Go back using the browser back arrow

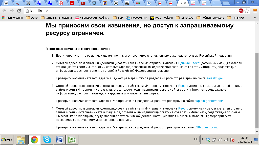(5, 11)
